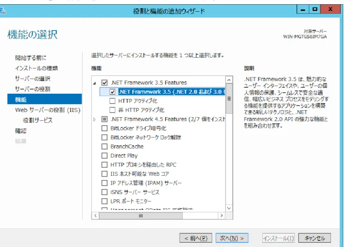Click the features list scroll-down arrow

coord(229,208)
